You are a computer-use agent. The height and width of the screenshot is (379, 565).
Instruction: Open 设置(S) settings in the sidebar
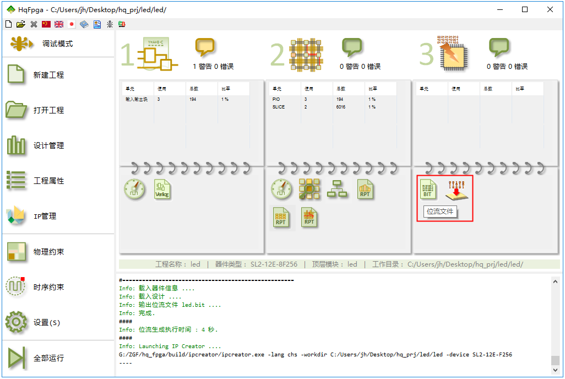(x=47, y=322)
